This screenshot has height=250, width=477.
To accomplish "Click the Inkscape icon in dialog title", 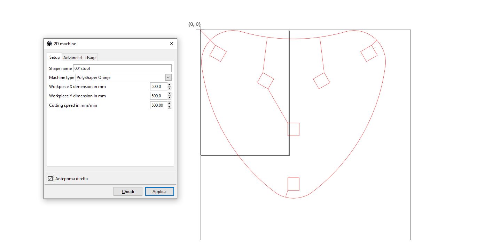I will (x=49, y=43).
